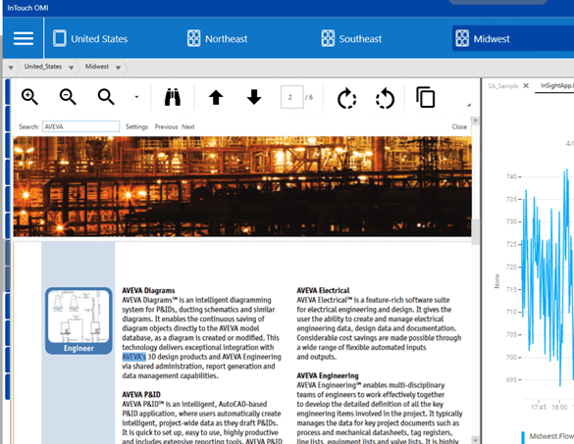Screen dimensions: 574x444
Task: Click the Midwest breadcrumb
Action: [x=97, y=67]
